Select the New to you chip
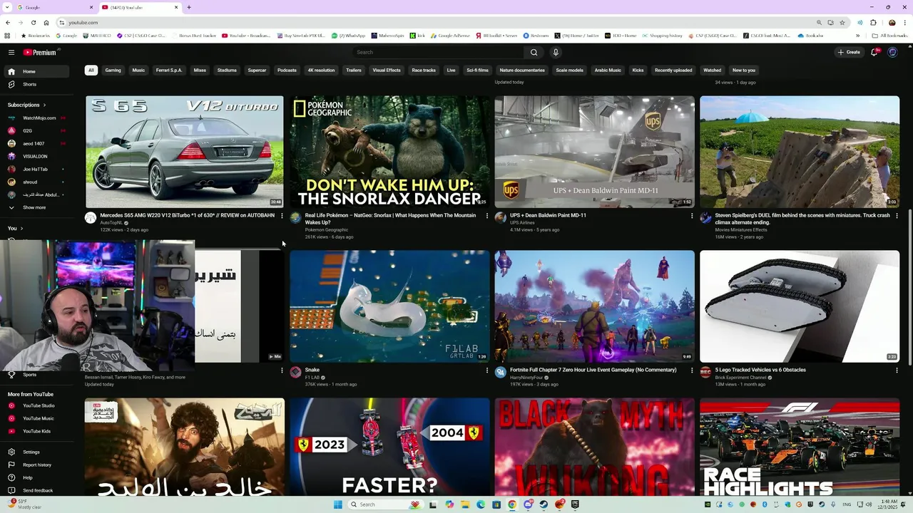 point(744,70)
